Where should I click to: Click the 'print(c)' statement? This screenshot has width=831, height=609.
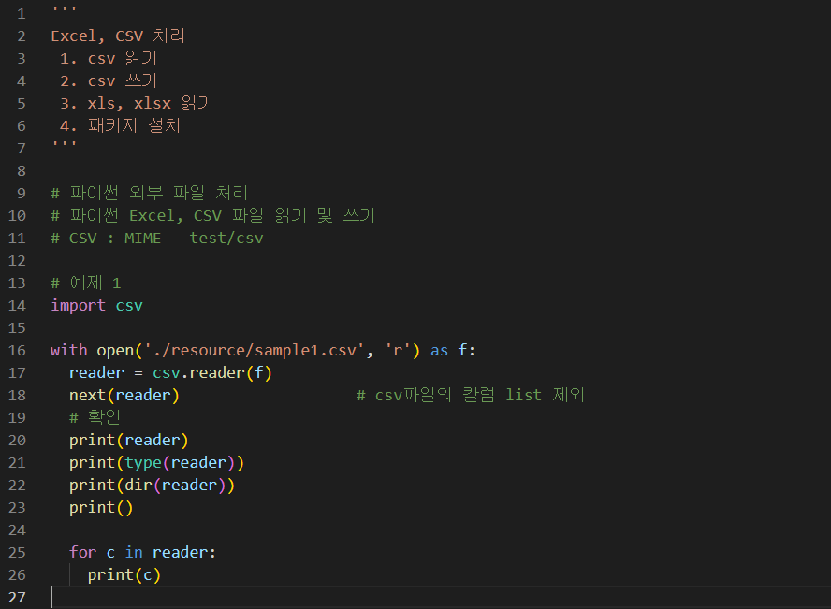click(x=124, y=575)
